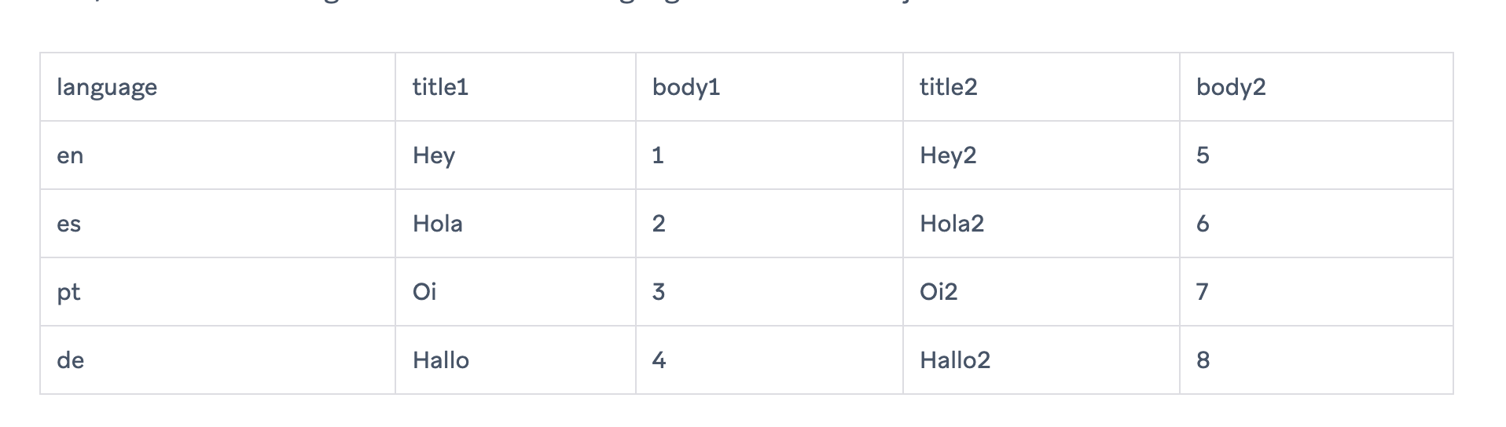Click the 'title2' column header

pos(948,87)
